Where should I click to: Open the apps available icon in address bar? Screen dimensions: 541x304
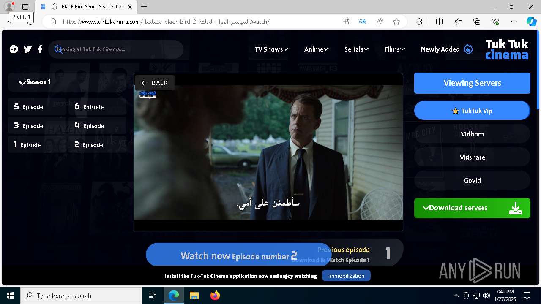pyautogui.click(x=346, y=22)
